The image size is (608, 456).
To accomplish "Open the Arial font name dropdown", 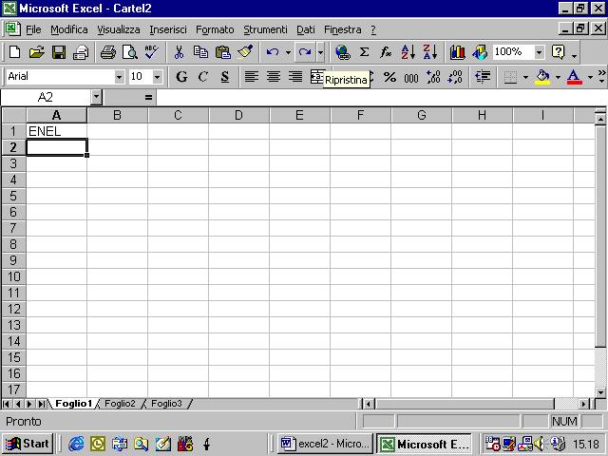I will 119,77.
